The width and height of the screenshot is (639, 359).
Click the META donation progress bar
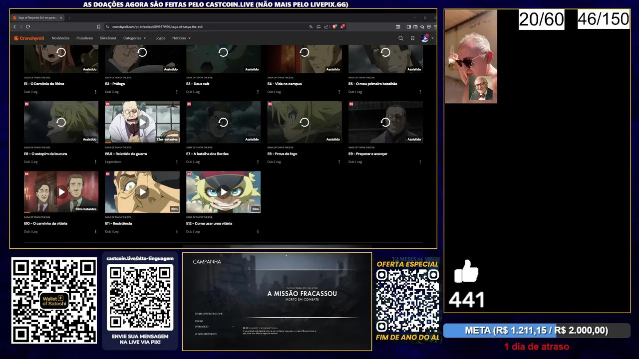point(537,331)
